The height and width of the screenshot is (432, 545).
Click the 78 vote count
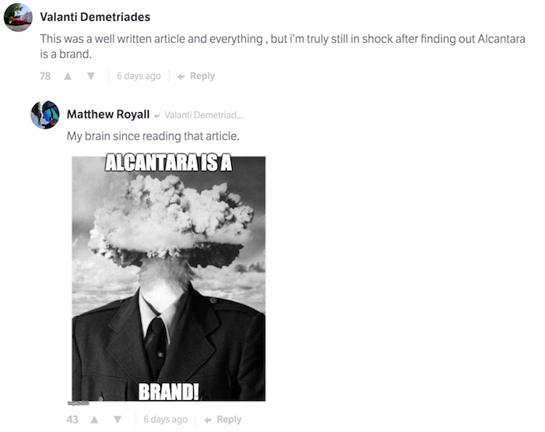coord(45,76)
